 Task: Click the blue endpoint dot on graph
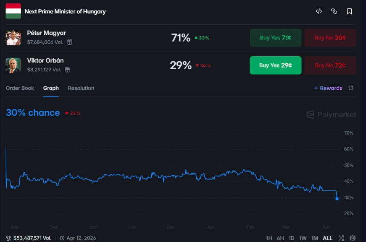point(337,198)
